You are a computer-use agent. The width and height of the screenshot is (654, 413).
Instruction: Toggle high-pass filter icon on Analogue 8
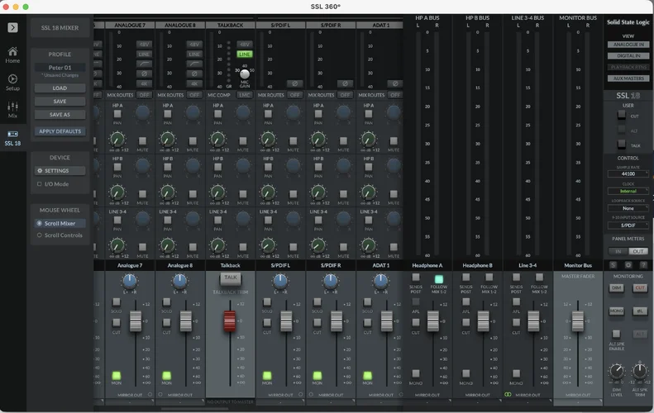point(194,64)
